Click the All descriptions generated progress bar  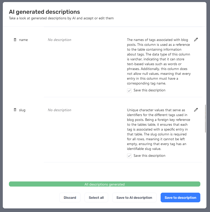105,184
